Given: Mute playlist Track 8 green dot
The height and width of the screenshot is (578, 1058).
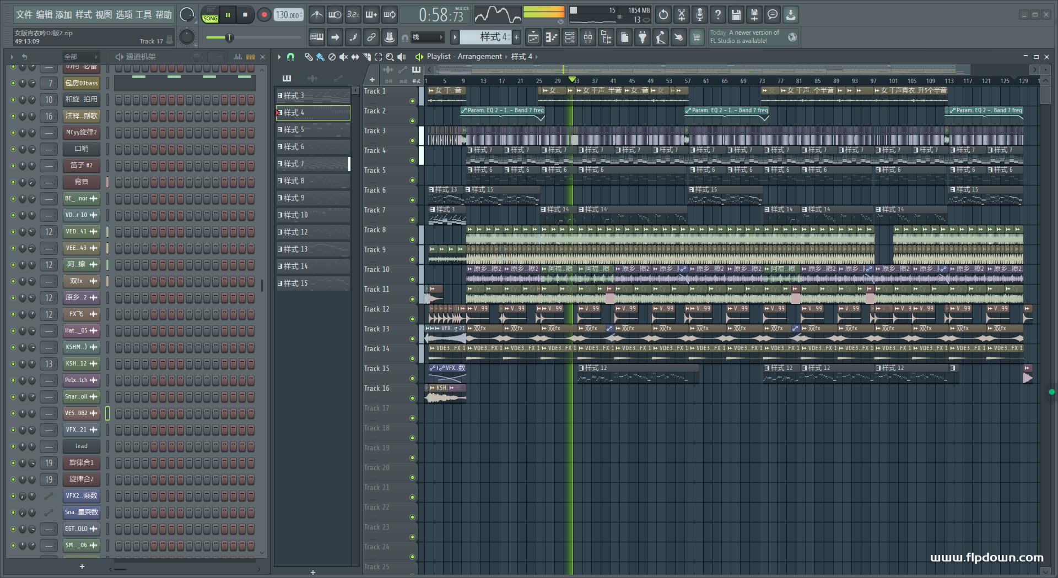Looking at the screenshot, I should pyautogui.click(x=412, y=240).
